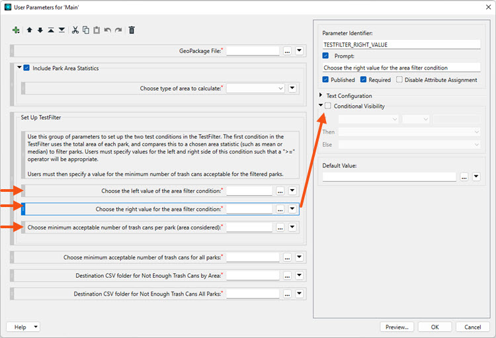Delete parameter with trash can icon
Viewport: 496px width, 338px height.
click(132, 30)
